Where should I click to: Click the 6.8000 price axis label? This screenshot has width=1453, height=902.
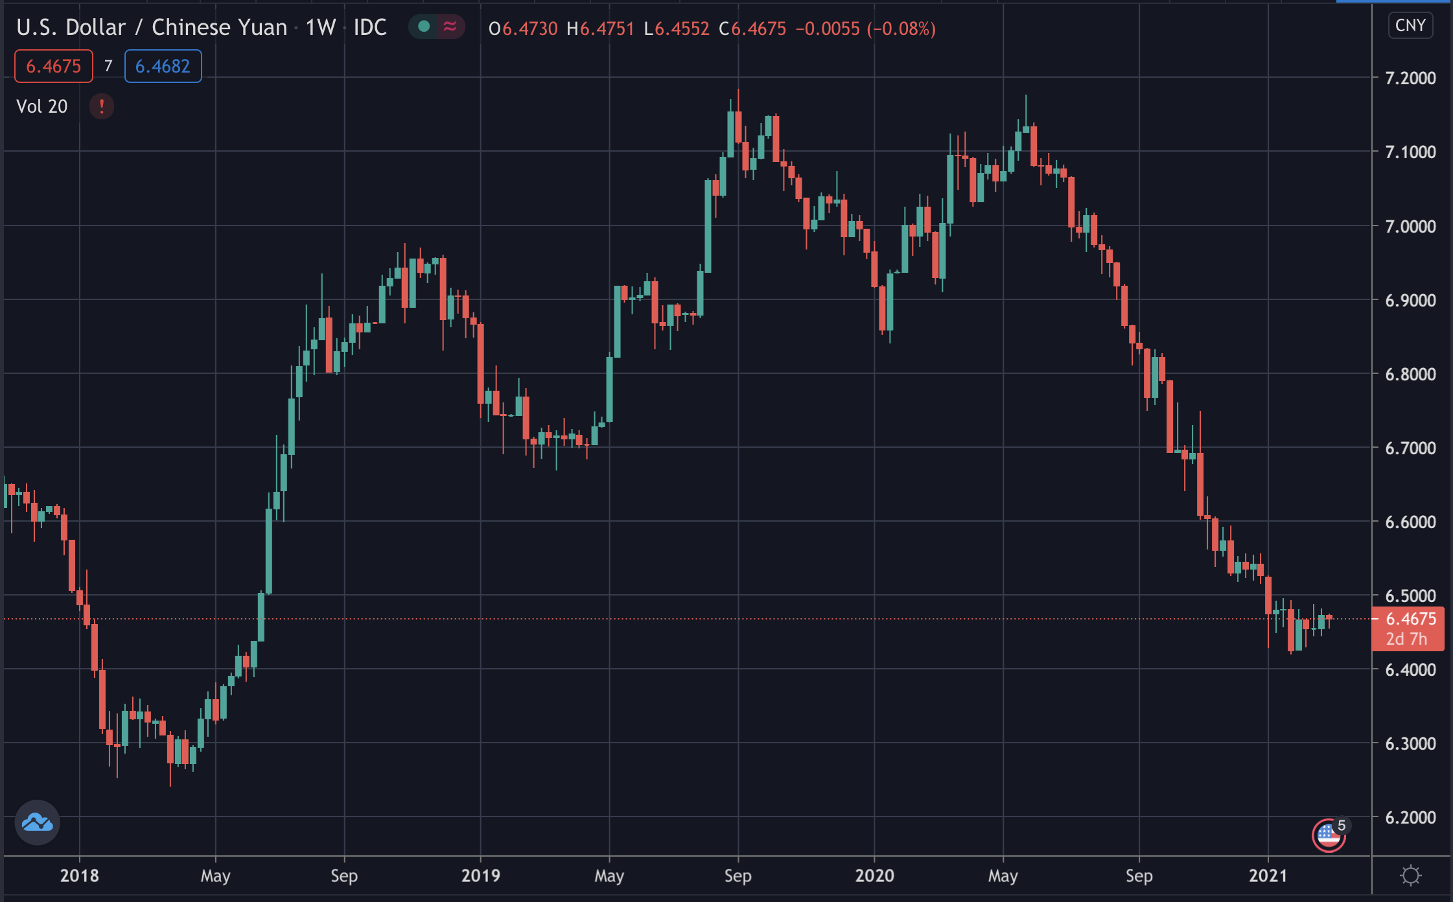[x=1410, y=374]
